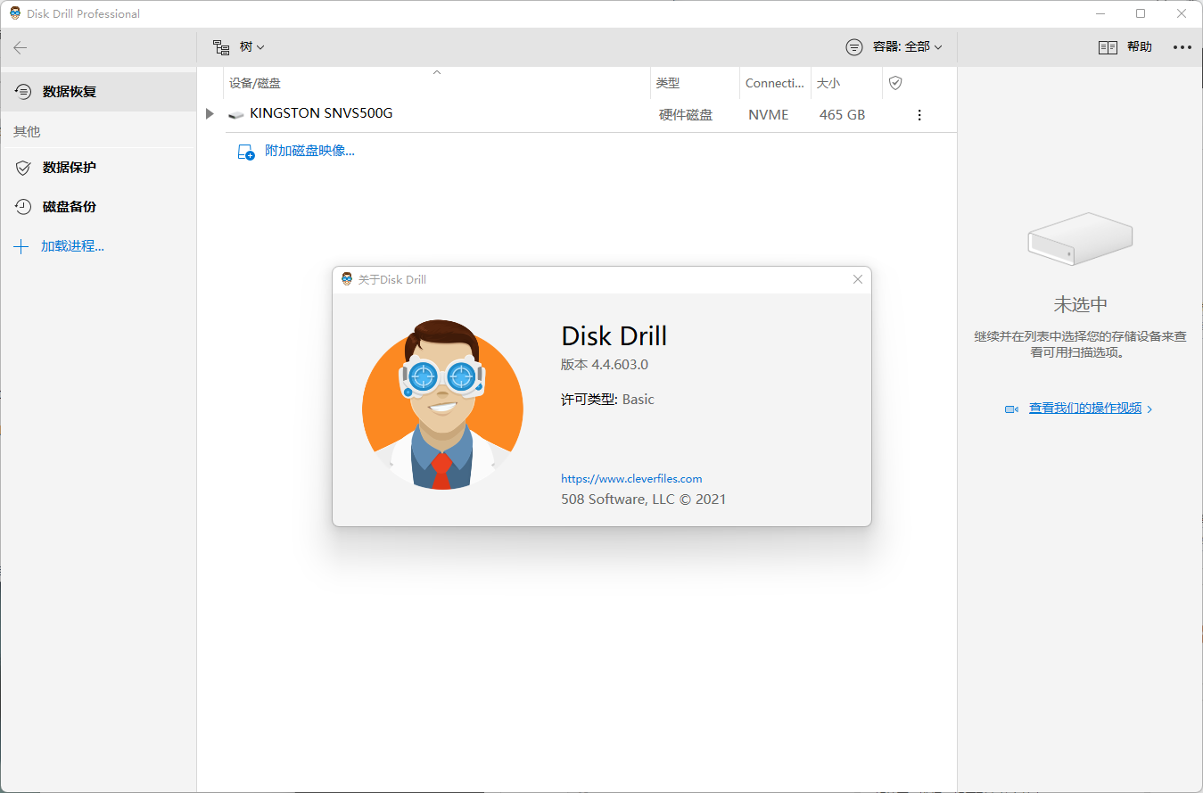Minimize the Disk Drill Professional window
This screenshot has width=1203, height=793.
[x=1100, y=13]
